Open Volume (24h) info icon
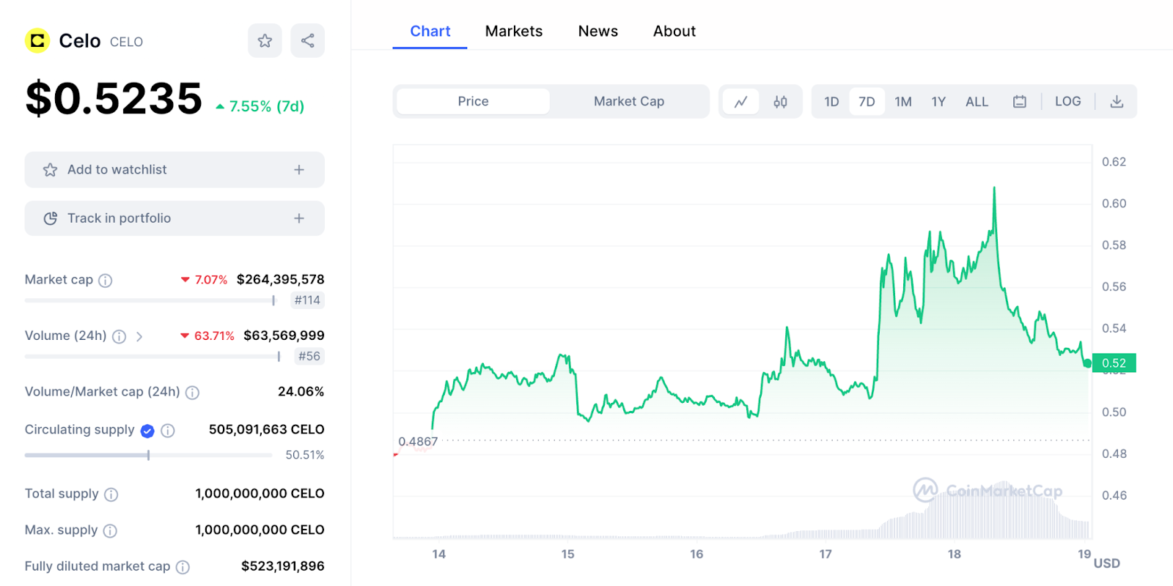 coord(119,336)
